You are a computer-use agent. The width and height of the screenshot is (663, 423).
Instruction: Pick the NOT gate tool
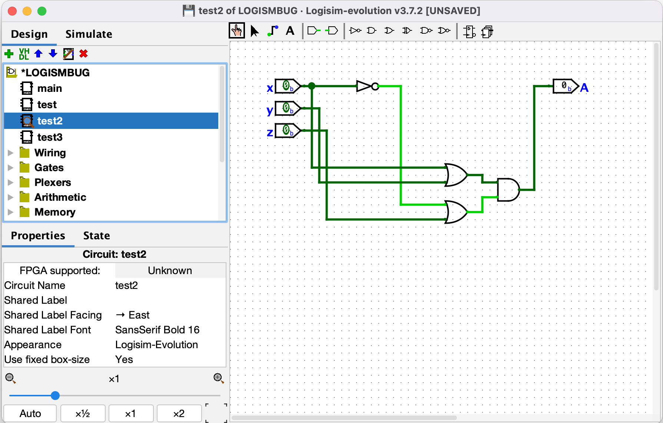click(x=355, y=31)
